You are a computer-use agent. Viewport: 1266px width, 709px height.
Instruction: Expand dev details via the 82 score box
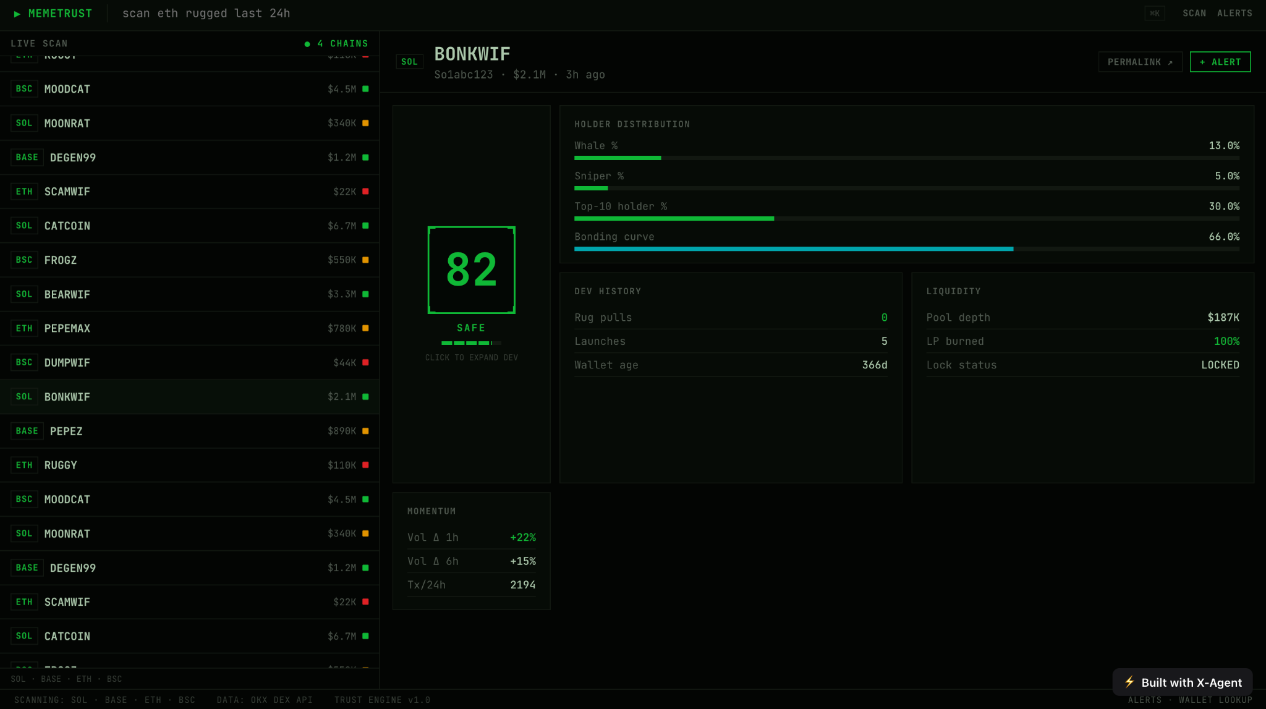coord(471,270)
